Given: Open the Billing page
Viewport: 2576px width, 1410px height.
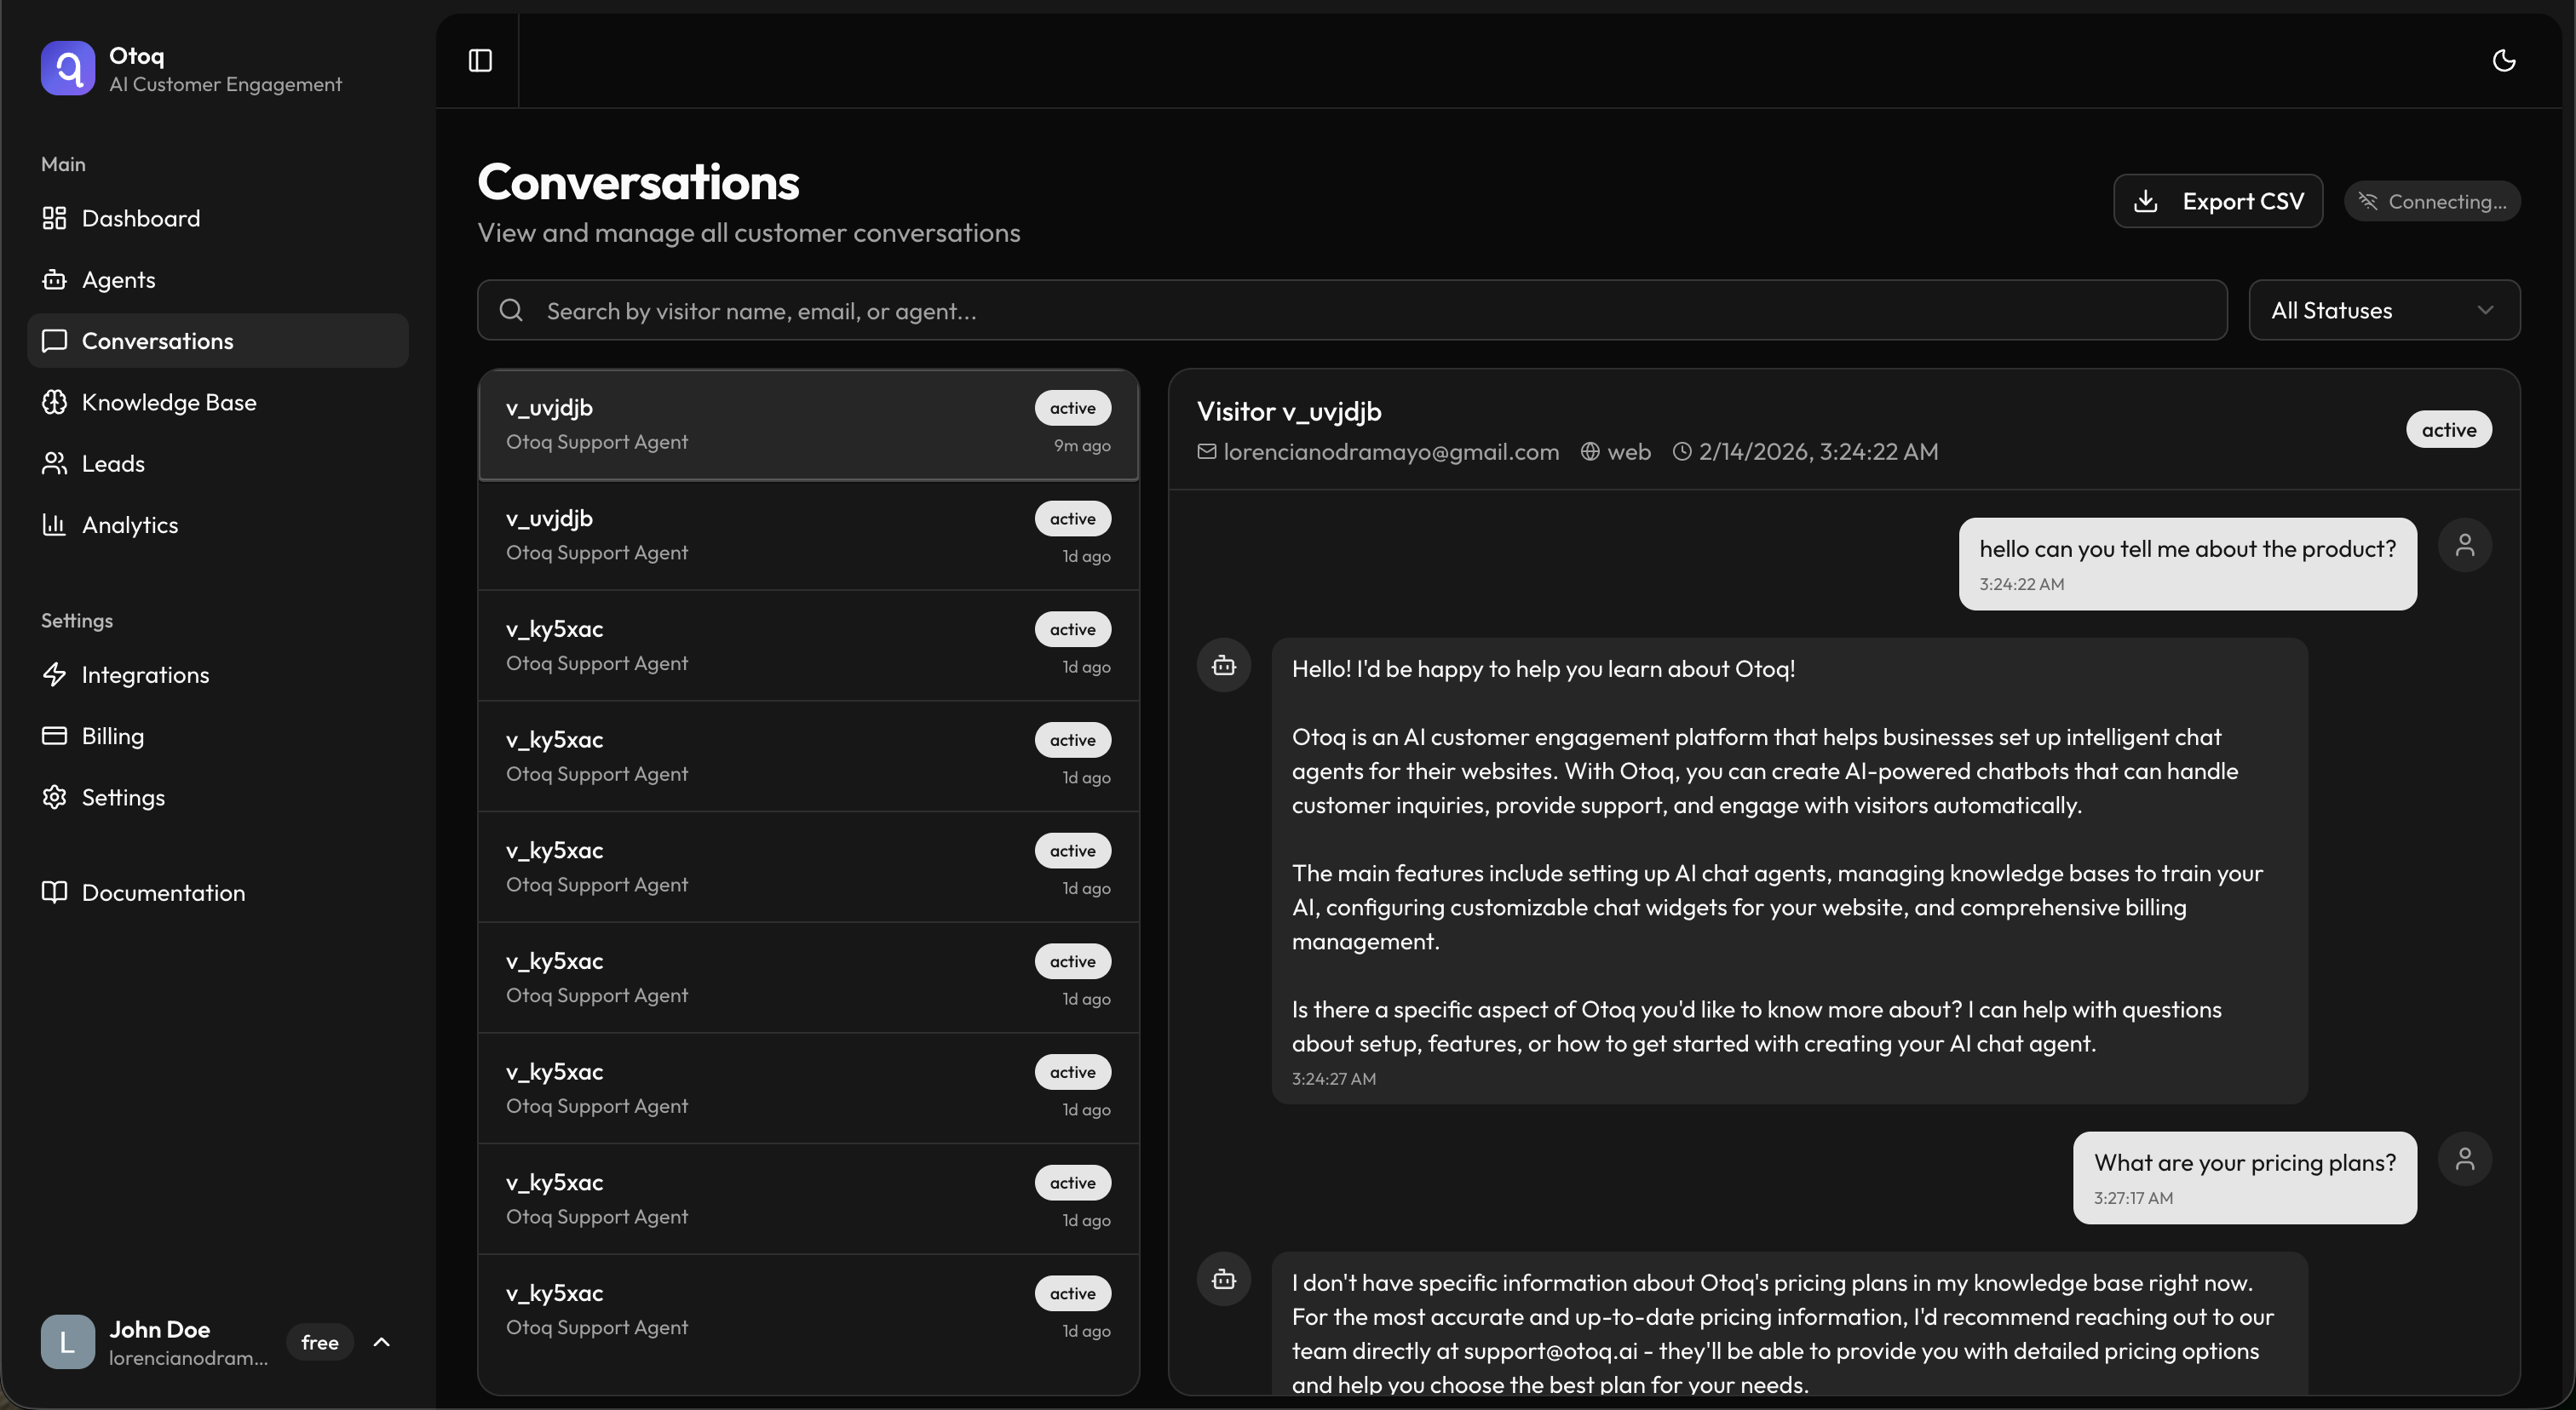Looking at the screenshot, I should point(113,737).
